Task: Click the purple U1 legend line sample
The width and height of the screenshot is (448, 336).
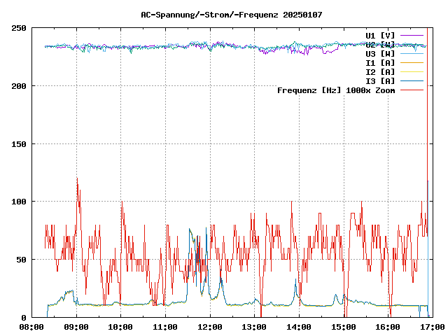Action: pyautogui.click(x=412, y=35)
